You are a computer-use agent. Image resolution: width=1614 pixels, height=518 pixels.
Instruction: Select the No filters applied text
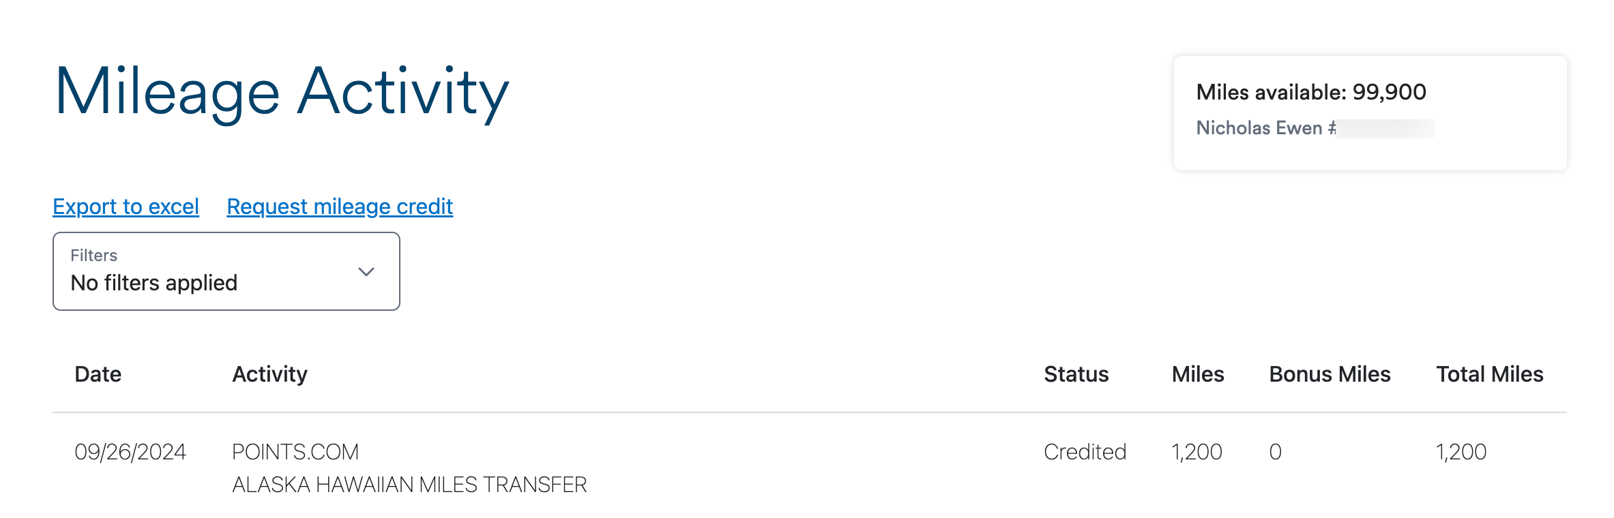pyautogui.click(x=154, y=283)
